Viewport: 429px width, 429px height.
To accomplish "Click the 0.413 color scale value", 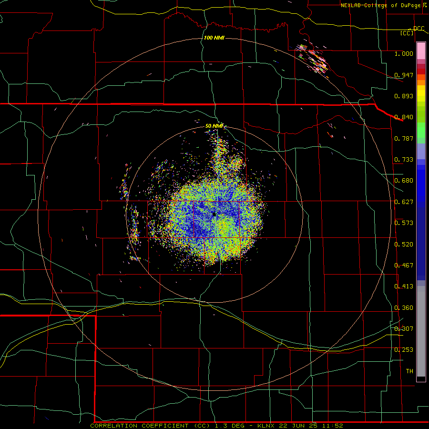I will pos(404,286).
